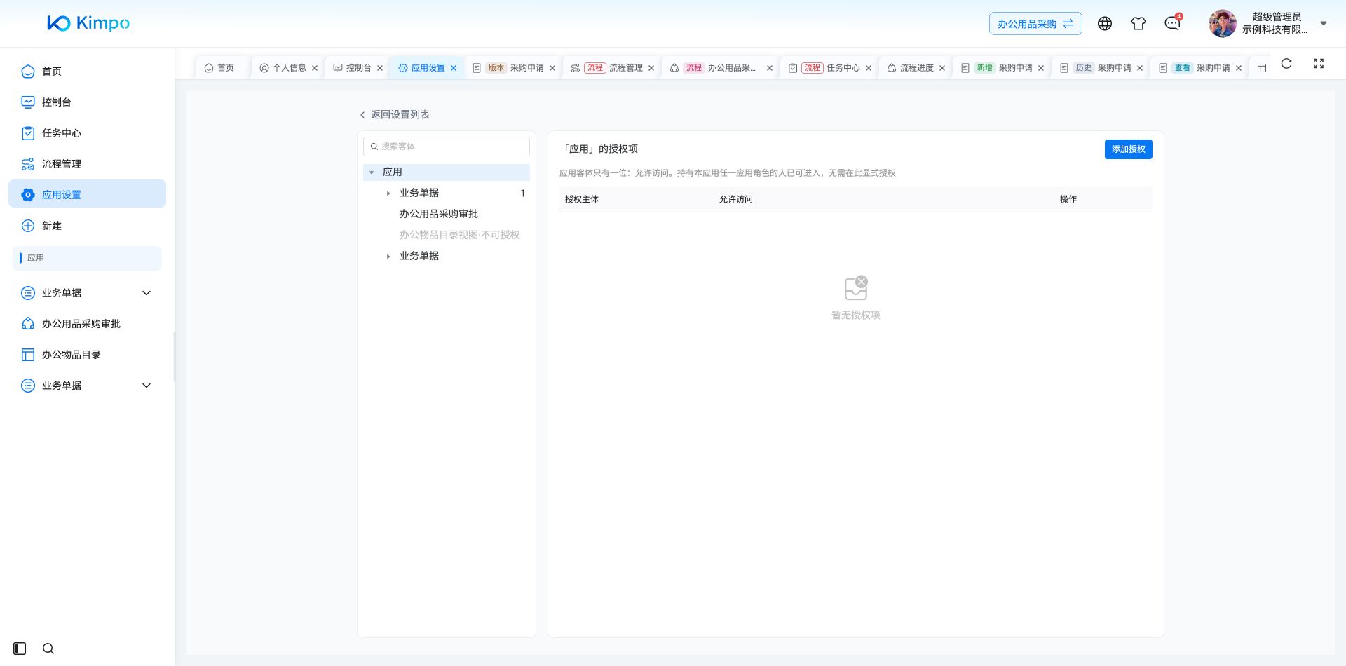The image size is (1346, 666).
Task: Open the sidebar search magnifier icon
Action: point(48,648)
